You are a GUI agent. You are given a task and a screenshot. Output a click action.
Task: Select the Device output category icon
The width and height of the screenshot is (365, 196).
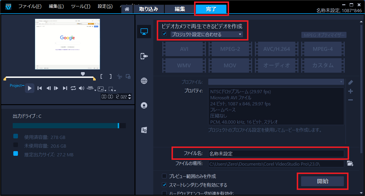point(144,56)
